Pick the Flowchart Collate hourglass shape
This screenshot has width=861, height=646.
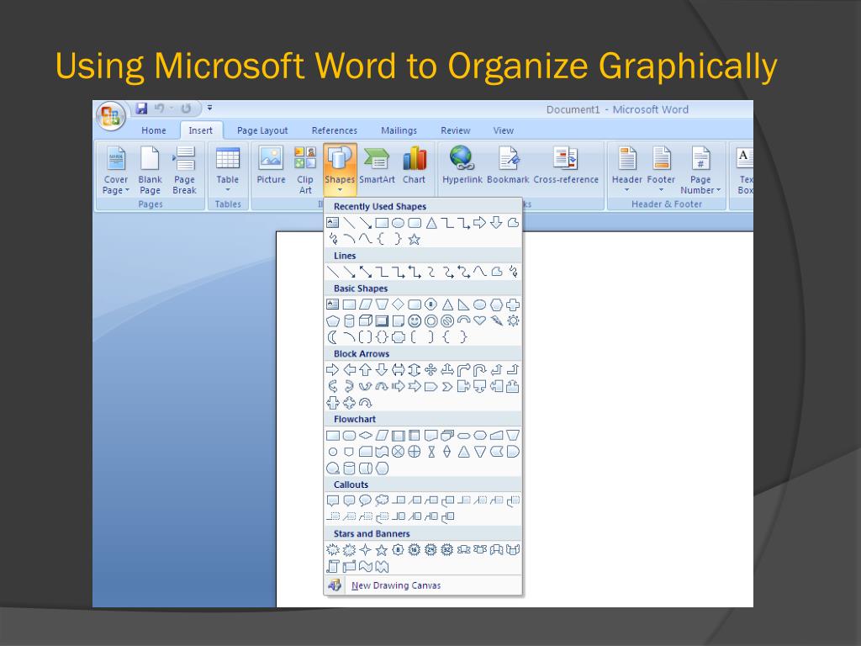click(x=431, y=452)
